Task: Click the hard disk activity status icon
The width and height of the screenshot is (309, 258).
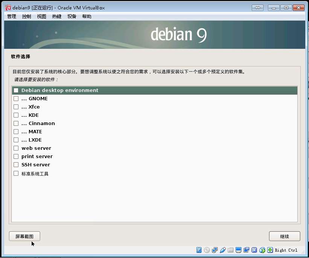Action: [199, 250]
